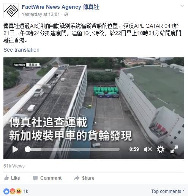Open the post options chevron menu
The image size is (188, 196).
(182, 6)
